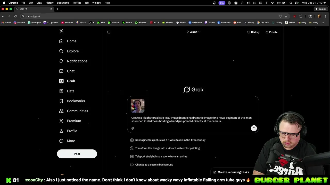The image size is (330, 185).
Task: Open Communities in sidebar
Action: (73, 111)
